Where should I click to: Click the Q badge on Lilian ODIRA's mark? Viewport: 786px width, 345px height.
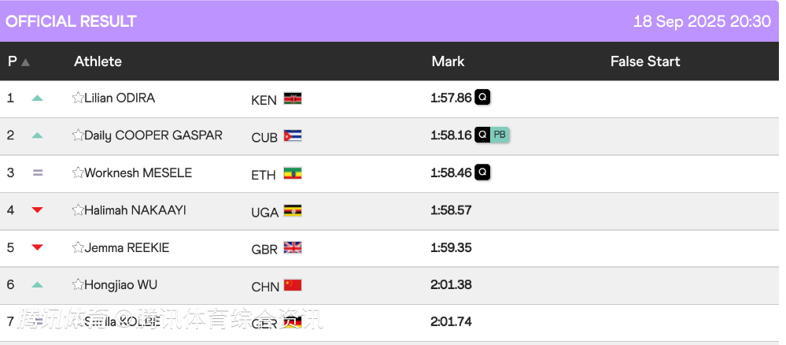pos(482,97)
